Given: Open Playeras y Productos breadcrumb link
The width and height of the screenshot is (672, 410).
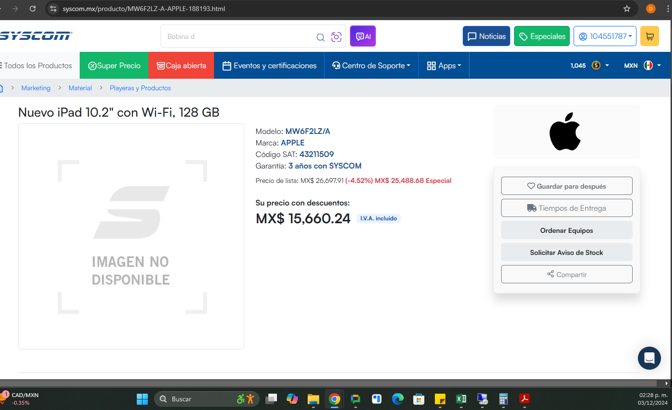Looking at the screenshot, I should click(140, 88).
